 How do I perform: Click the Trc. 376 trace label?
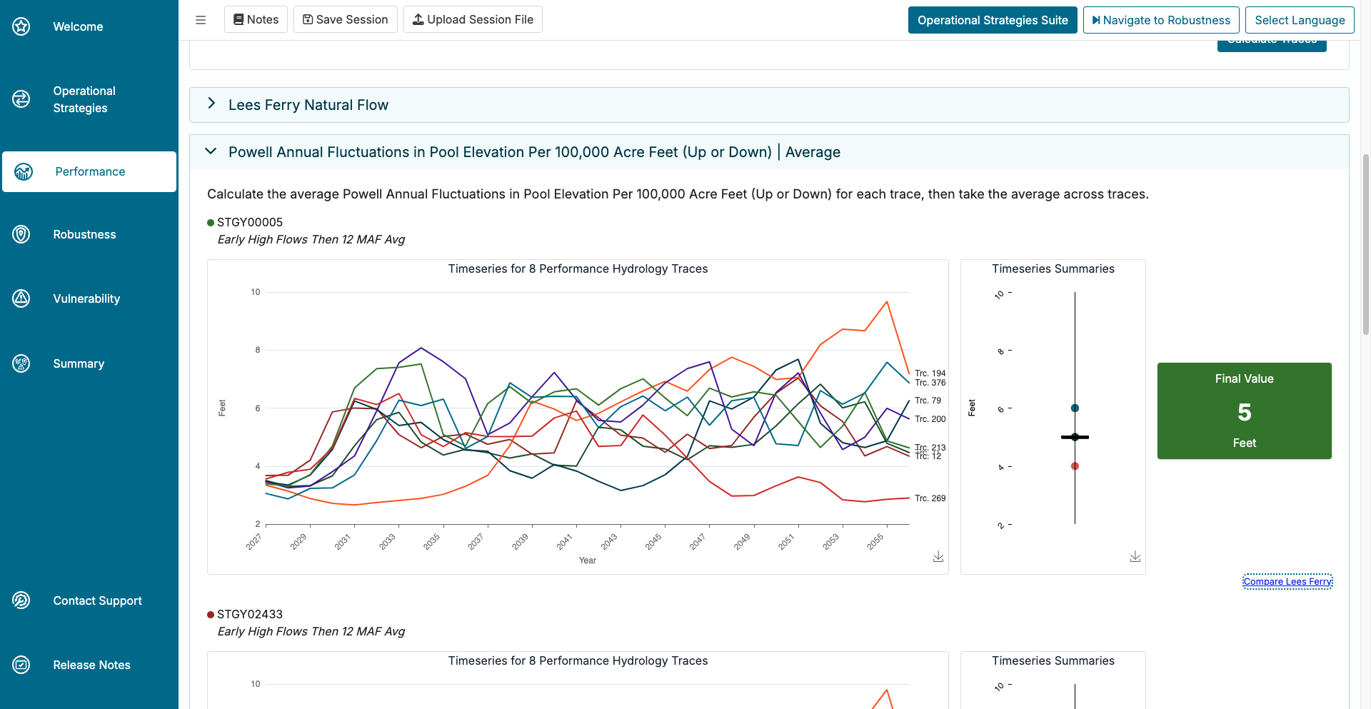930,383
